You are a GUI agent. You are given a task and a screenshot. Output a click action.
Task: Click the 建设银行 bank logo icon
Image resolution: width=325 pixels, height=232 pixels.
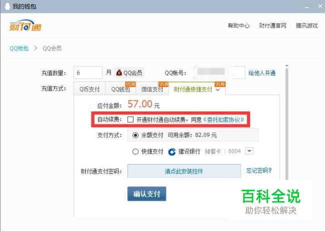172,152
